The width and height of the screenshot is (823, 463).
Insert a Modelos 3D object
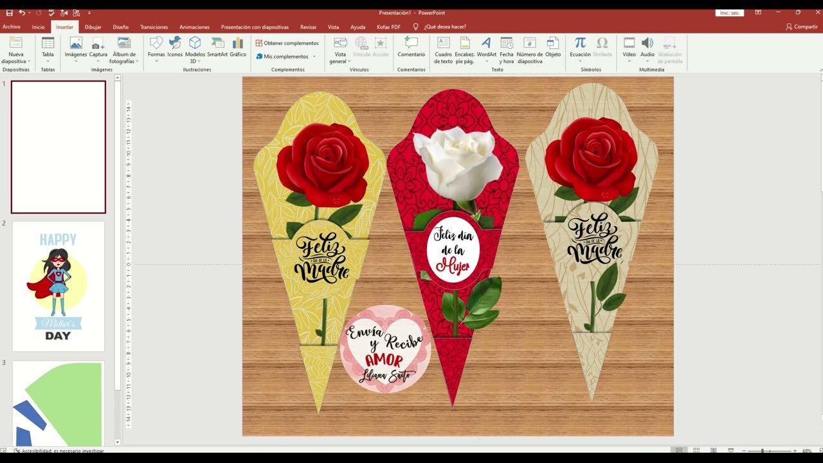[x=195, y=50]
